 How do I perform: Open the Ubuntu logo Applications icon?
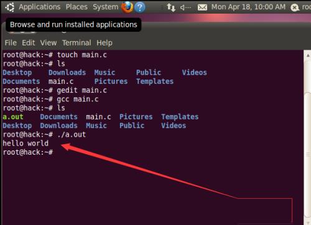coord(10,7)
